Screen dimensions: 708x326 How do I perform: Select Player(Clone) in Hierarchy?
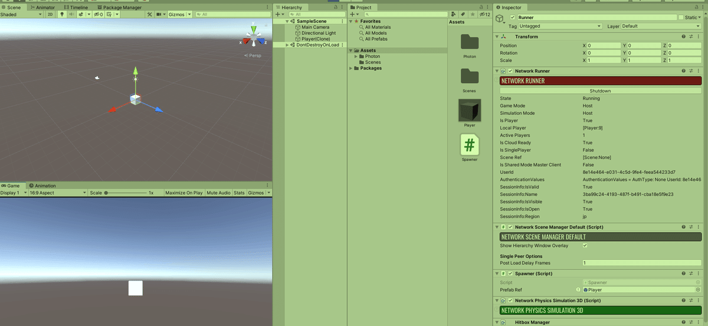click(x=316, y=39)
